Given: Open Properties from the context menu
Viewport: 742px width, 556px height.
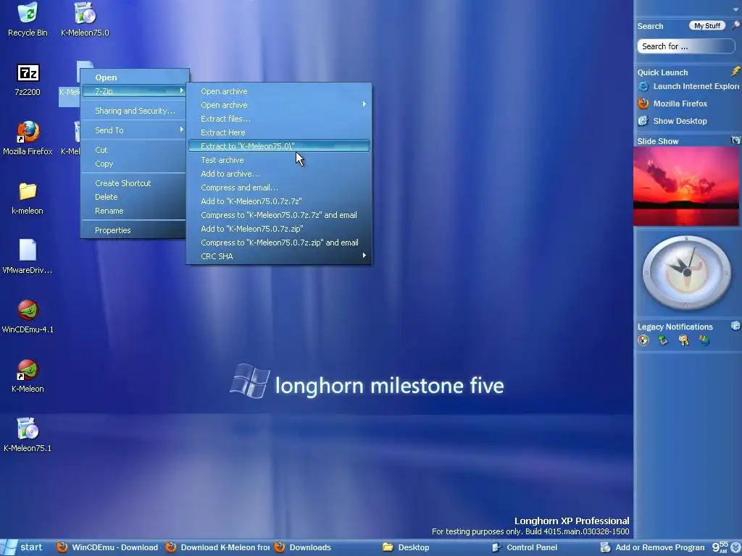Looking at the screenshot, I should (x=135, y=230).
